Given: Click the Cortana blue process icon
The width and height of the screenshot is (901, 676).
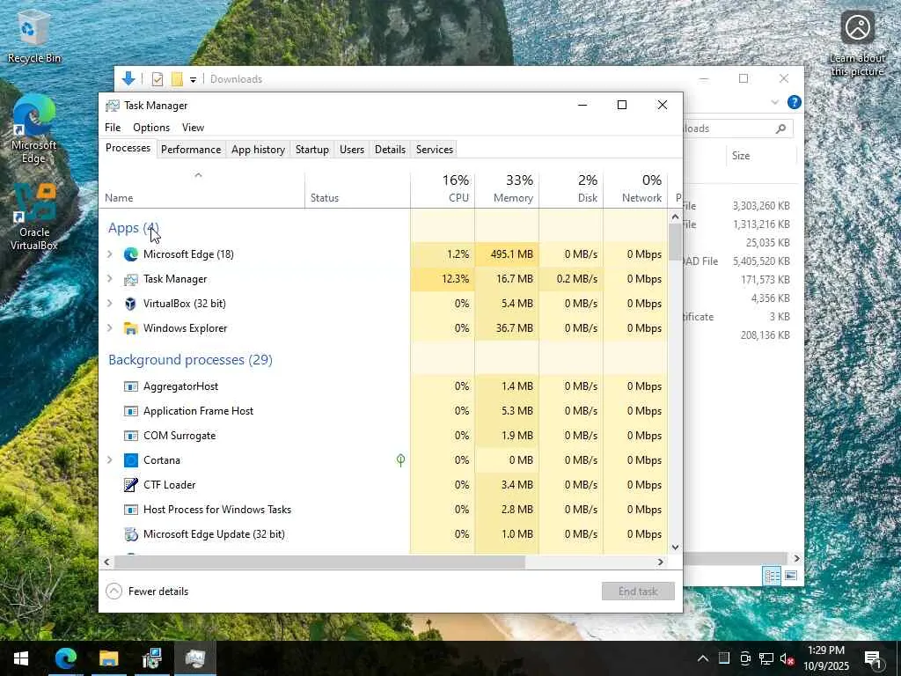Looking at the screenshot, I should coord(131,460).
